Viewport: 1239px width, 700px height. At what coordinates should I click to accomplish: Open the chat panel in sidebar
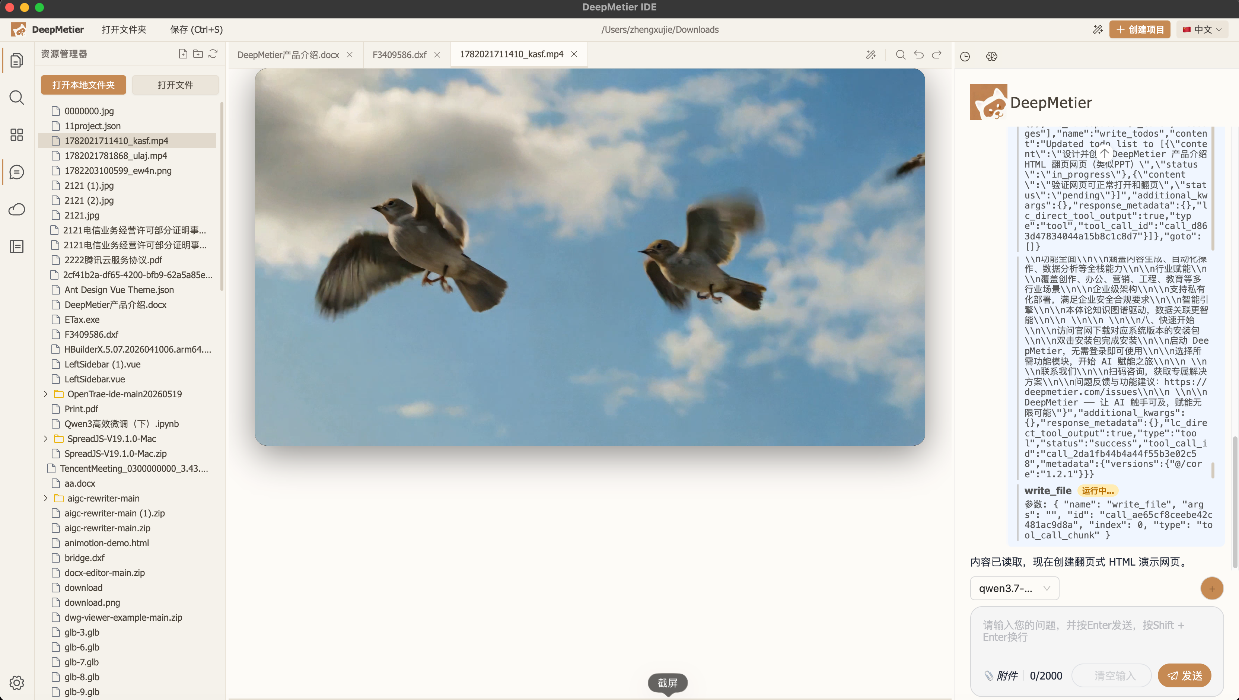(17, 172)
